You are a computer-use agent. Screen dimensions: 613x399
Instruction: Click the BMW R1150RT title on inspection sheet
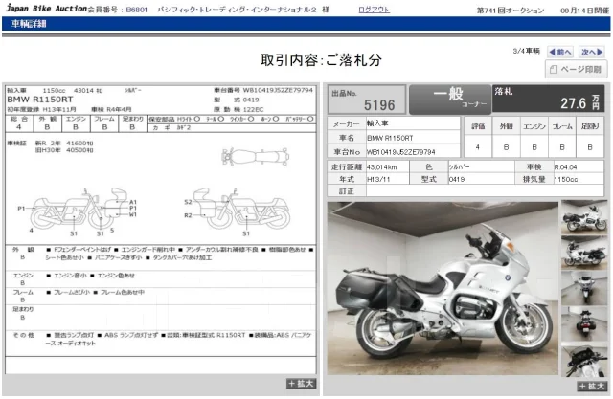[x=40, y=100]
